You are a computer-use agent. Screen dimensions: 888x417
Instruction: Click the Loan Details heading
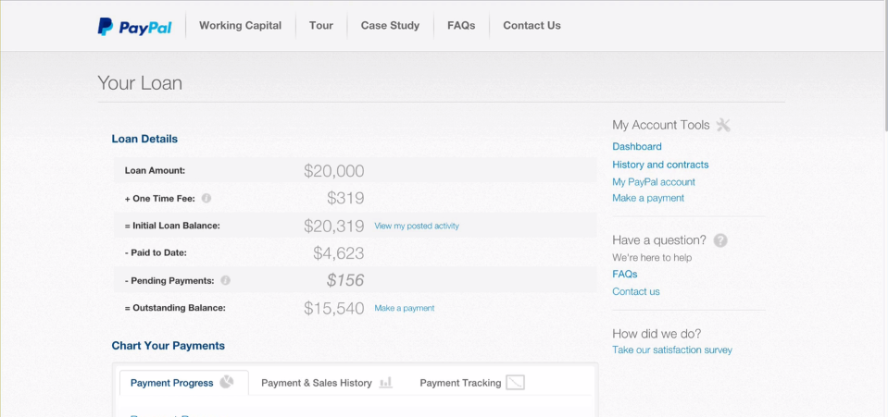pyautogui.click(x=144, y=140)
